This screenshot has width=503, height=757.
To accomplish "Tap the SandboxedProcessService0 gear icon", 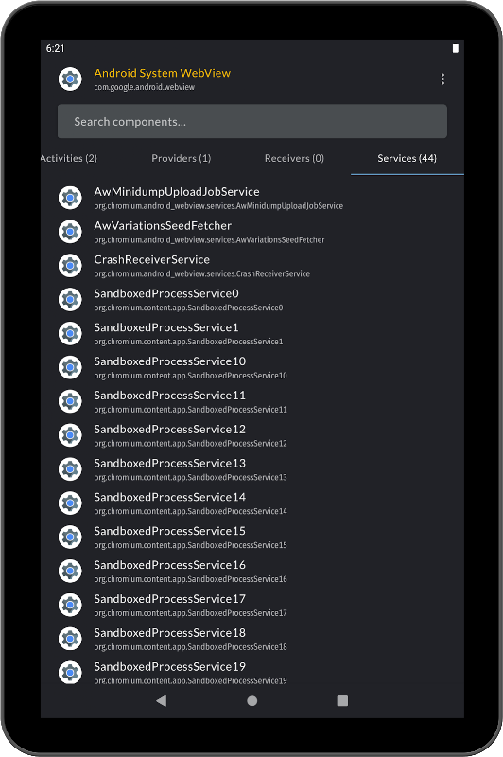I will pos(70,299).
